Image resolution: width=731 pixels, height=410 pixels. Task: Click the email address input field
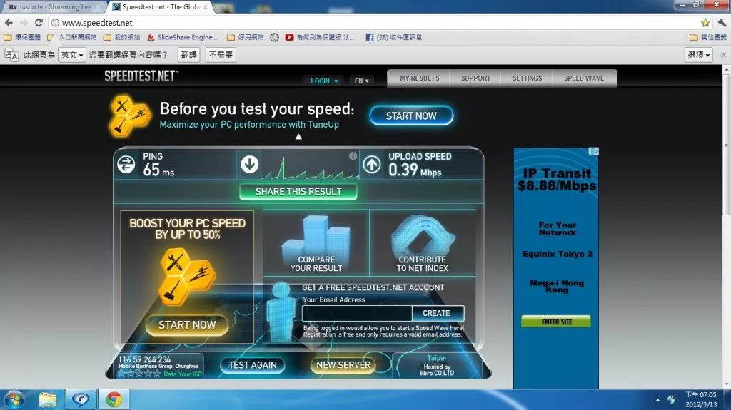click(x=357, y=313)
